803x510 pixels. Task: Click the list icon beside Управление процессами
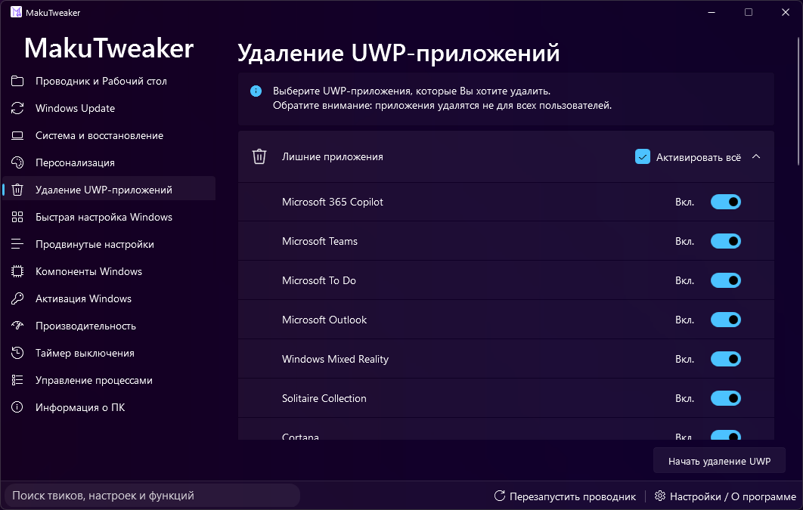click(17, 380)
